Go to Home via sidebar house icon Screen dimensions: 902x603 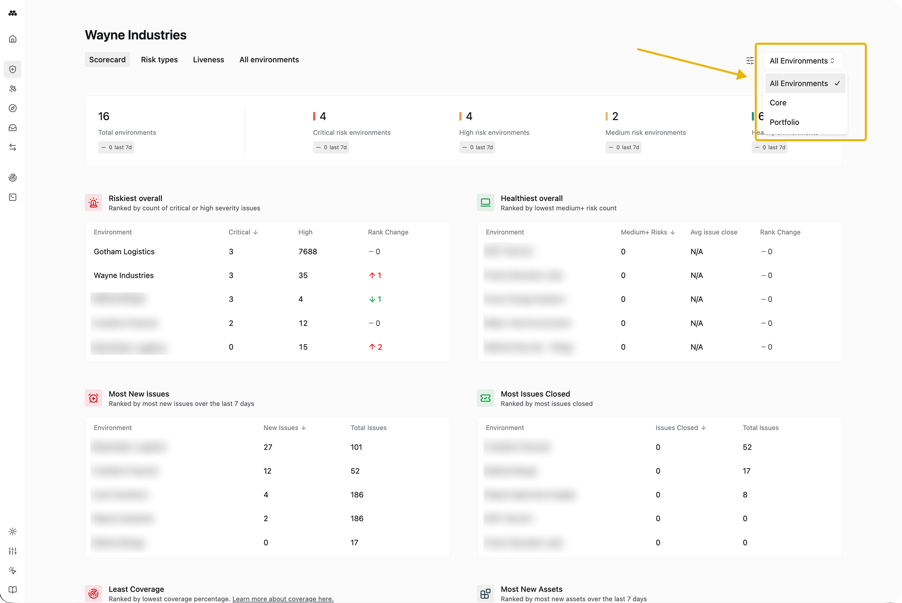[x=13, y=39]
